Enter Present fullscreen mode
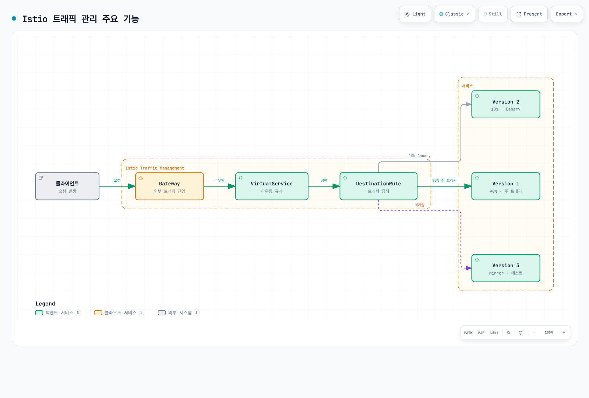Screen dimensions: 589x398 (529, 14)
